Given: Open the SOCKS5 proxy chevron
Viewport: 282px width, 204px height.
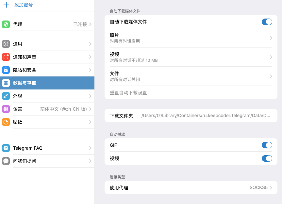Looking at the screenshot, I should [271, 187].
